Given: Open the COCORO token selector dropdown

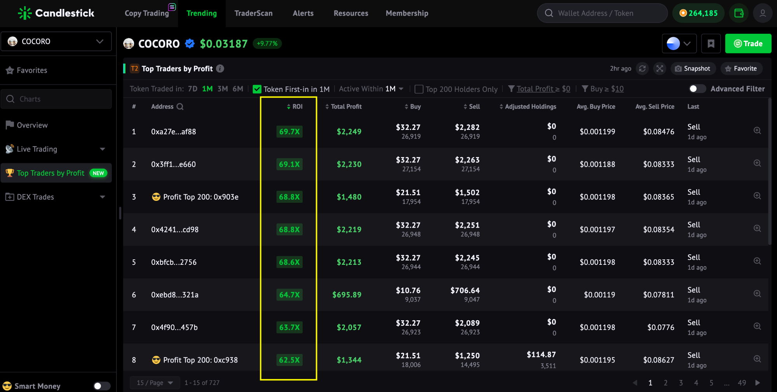Looking at the screenshot, I should click(56, 41).
